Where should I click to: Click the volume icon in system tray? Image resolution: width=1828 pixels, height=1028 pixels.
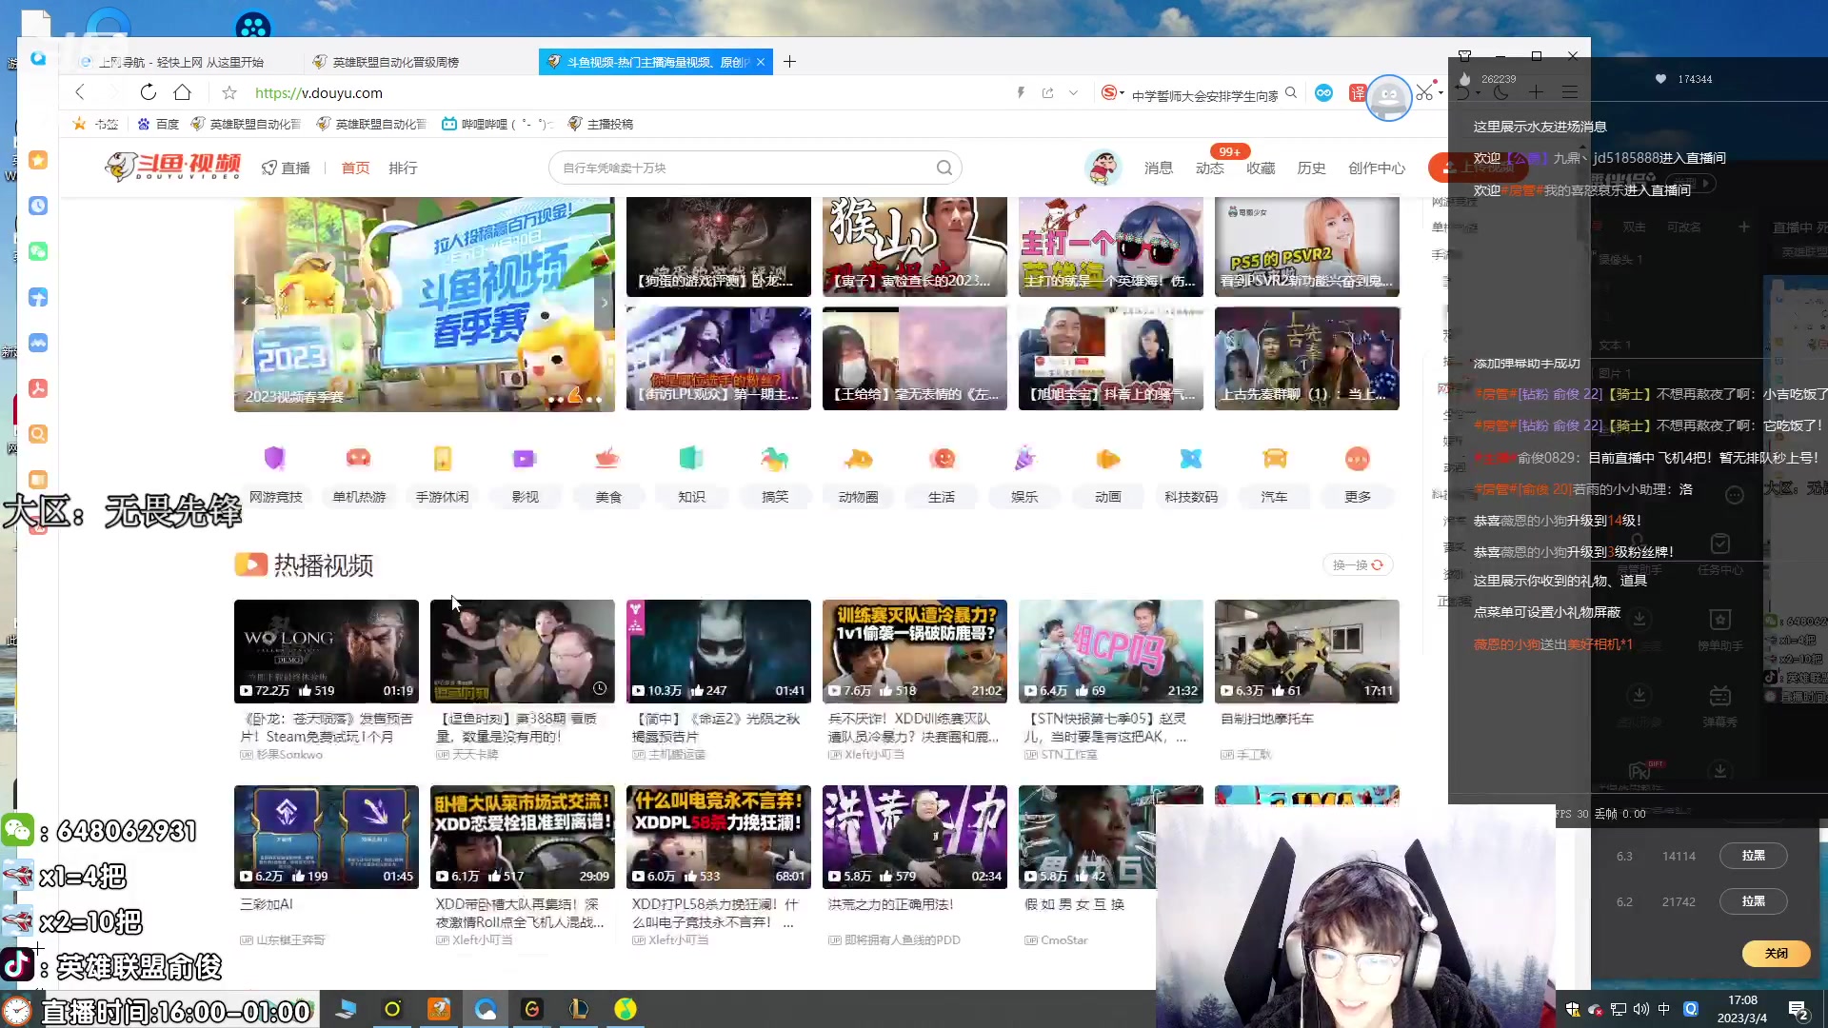[1640, 1009]
